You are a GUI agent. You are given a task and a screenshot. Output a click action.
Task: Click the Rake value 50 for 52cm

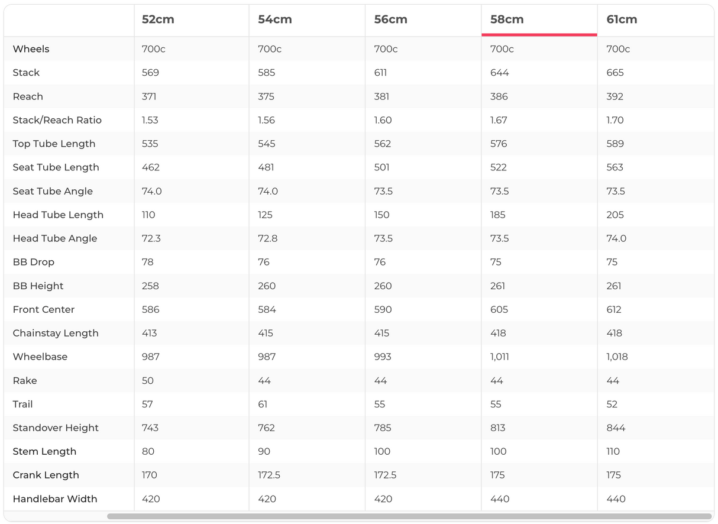pyautogui.click(x=148, y=380)
